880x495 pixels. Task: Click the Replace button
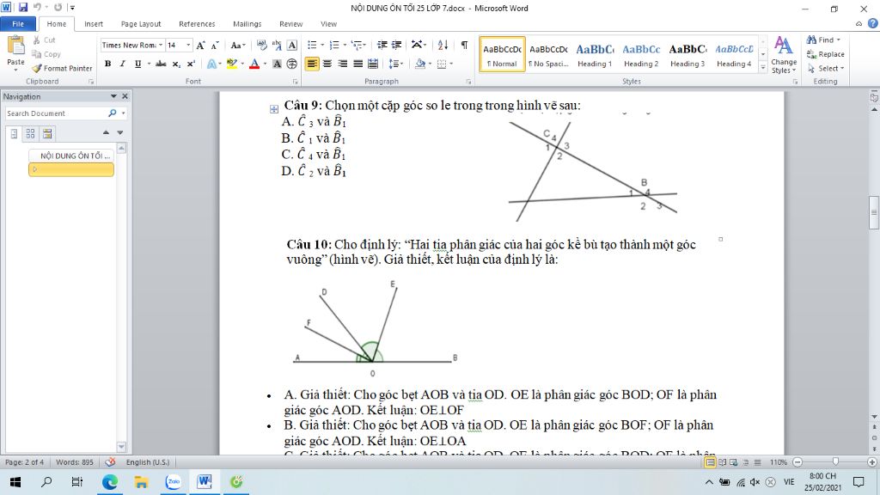[x=826, y=54]
